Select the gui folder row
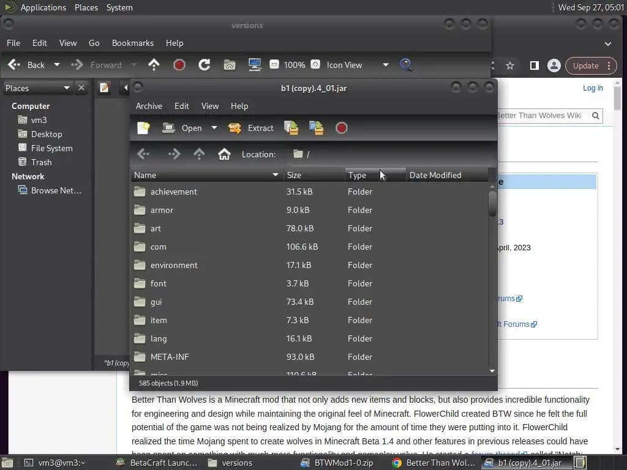Image resolution: width=627 pixels, height=470 pixels. (x=309, y=302)
